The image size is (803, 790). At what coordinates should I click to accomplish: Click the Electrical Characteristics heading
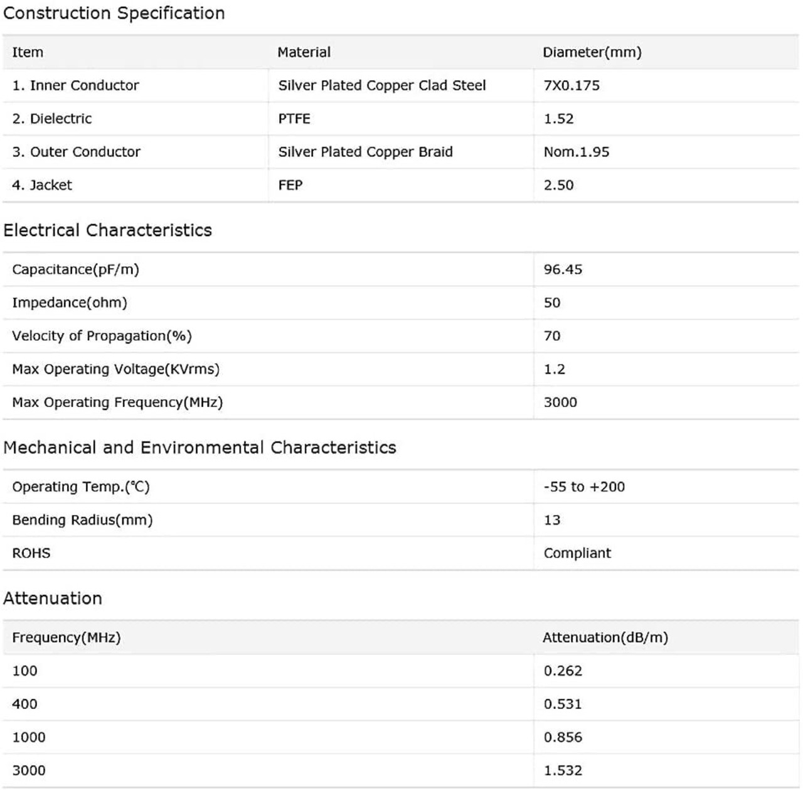[x=107, y=230]
